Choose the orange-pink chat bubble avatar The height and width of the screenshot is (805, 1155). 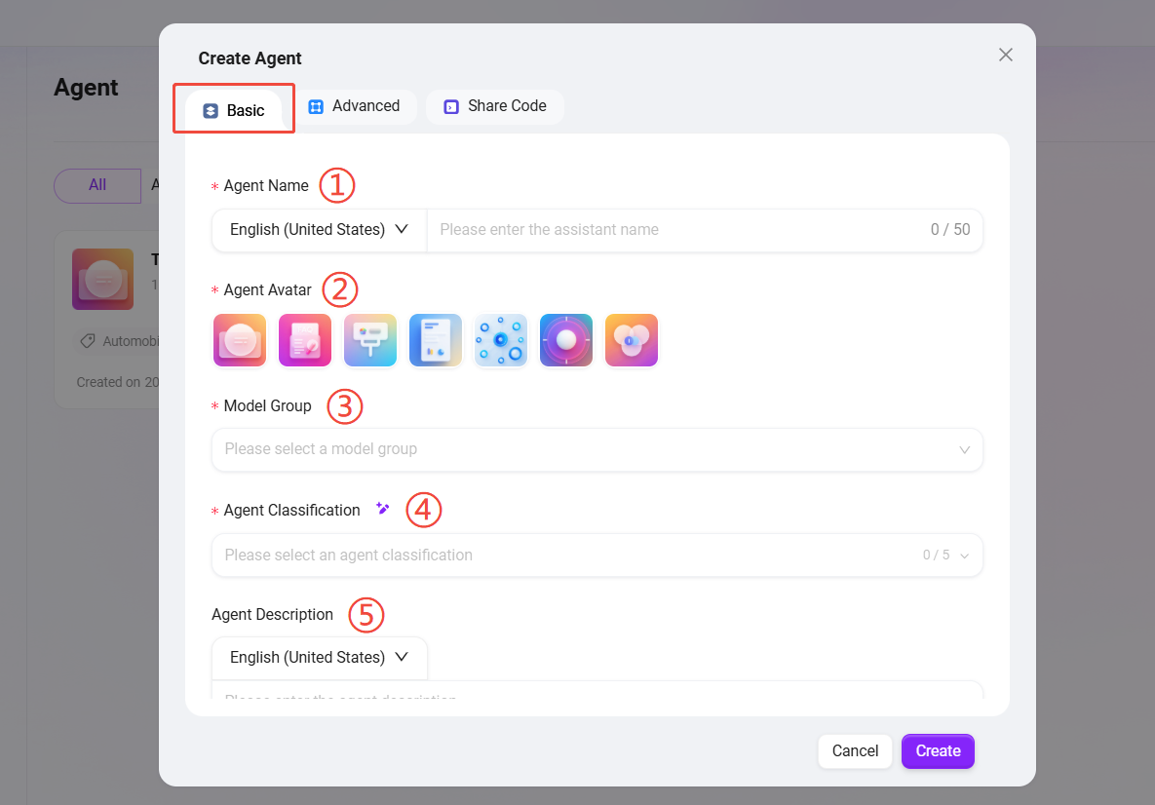pos(240,340)
